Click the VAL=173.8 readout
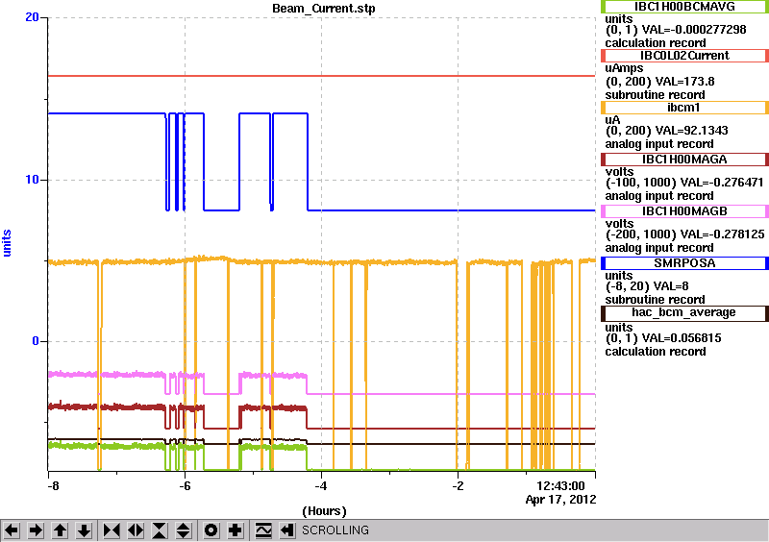769x542 pixels. 685,82
